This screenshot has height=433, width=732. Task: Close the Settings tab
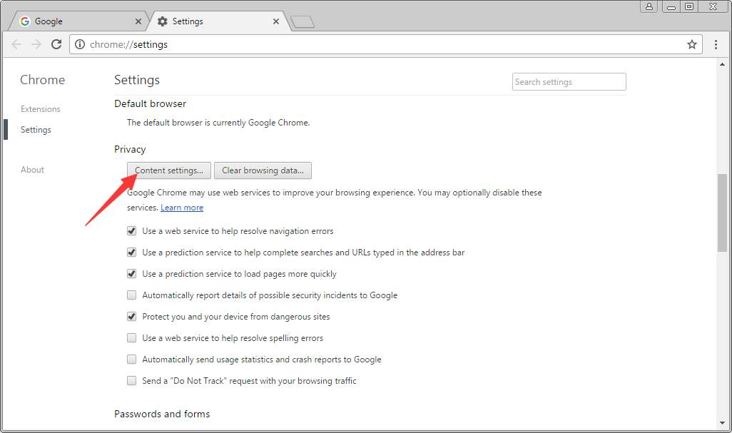pos(276,21)
